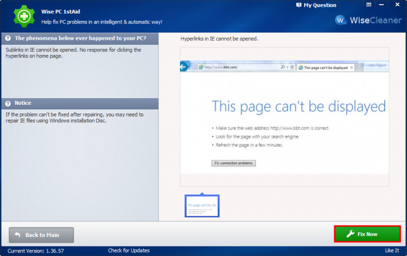The width and height of the screenshot is (407, 256).
Task: Select the error page preview thumbnail
Action: (x=202, y=206)
